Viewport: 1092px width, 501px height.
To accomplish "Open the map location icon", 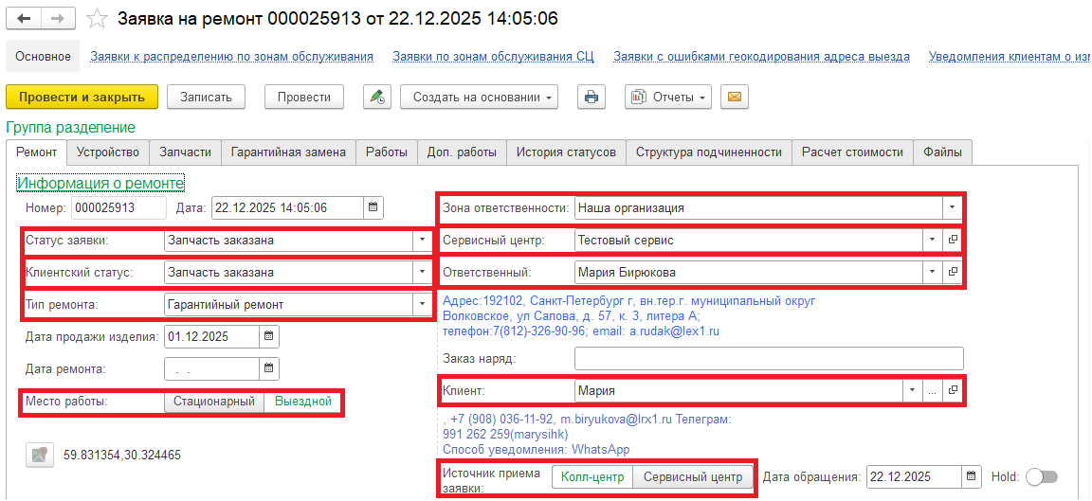I will click(39, 456).
